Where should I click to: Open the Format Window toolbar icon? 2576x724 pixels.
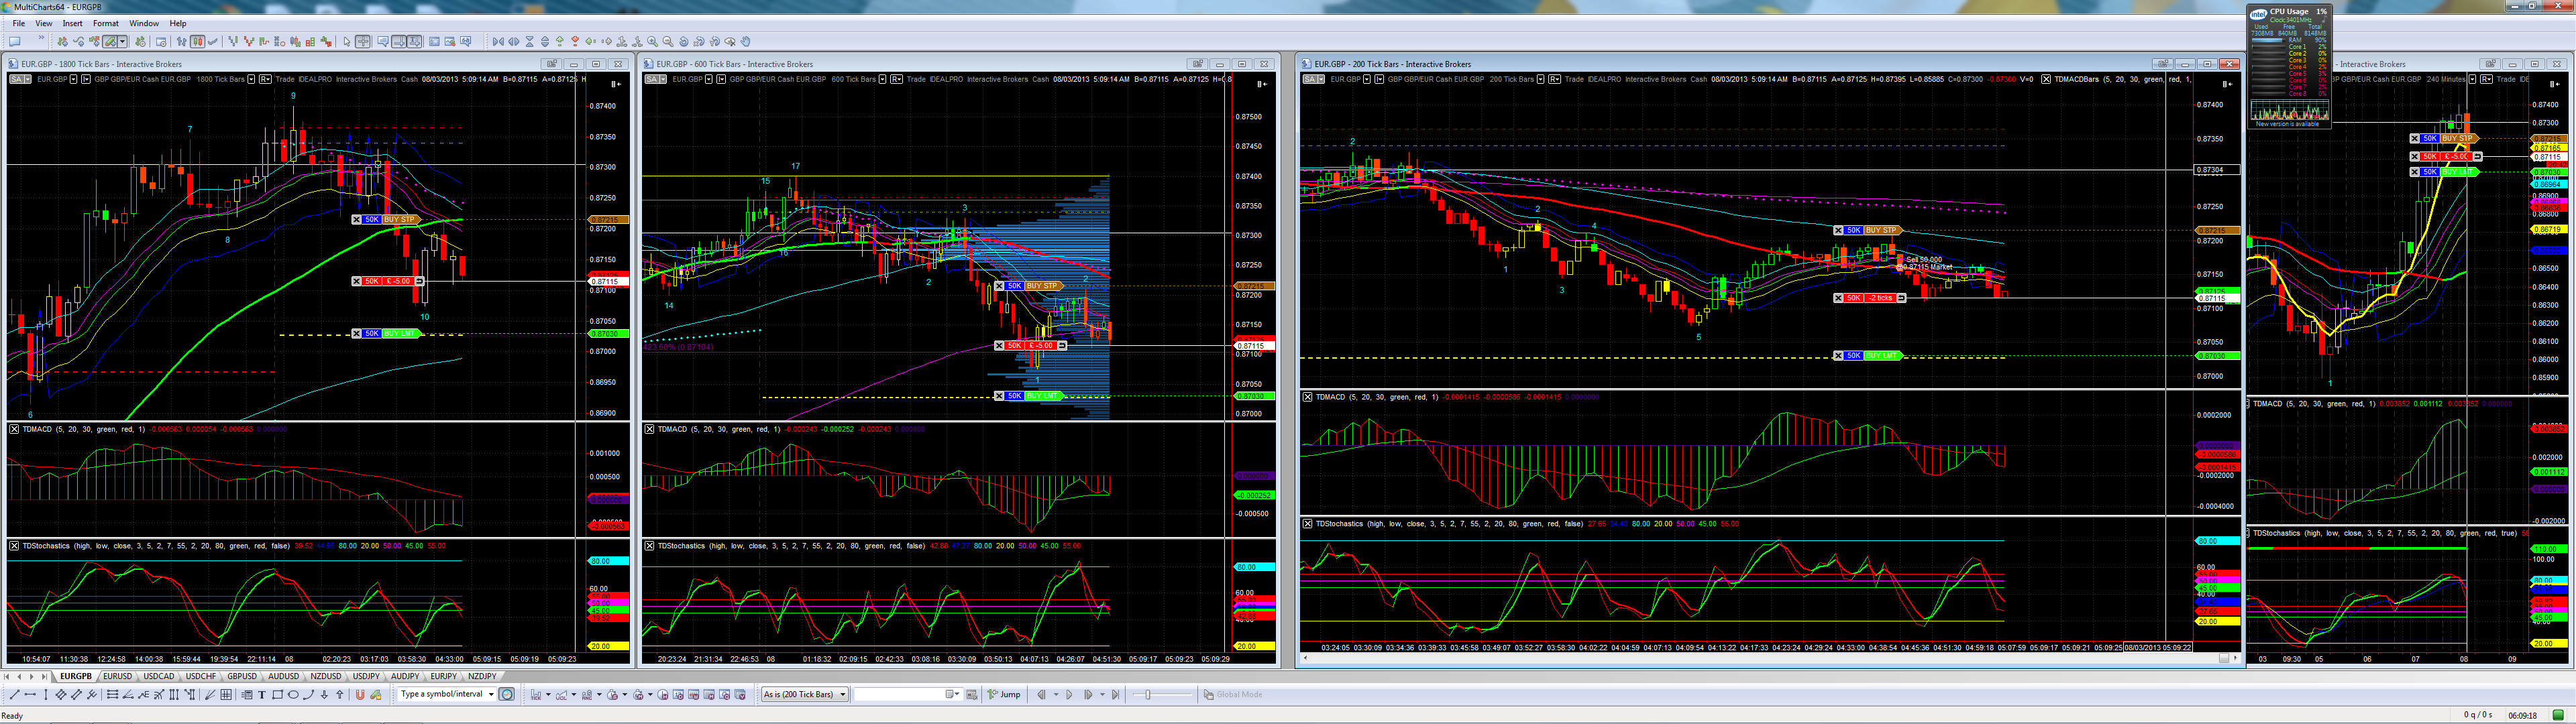161,42
